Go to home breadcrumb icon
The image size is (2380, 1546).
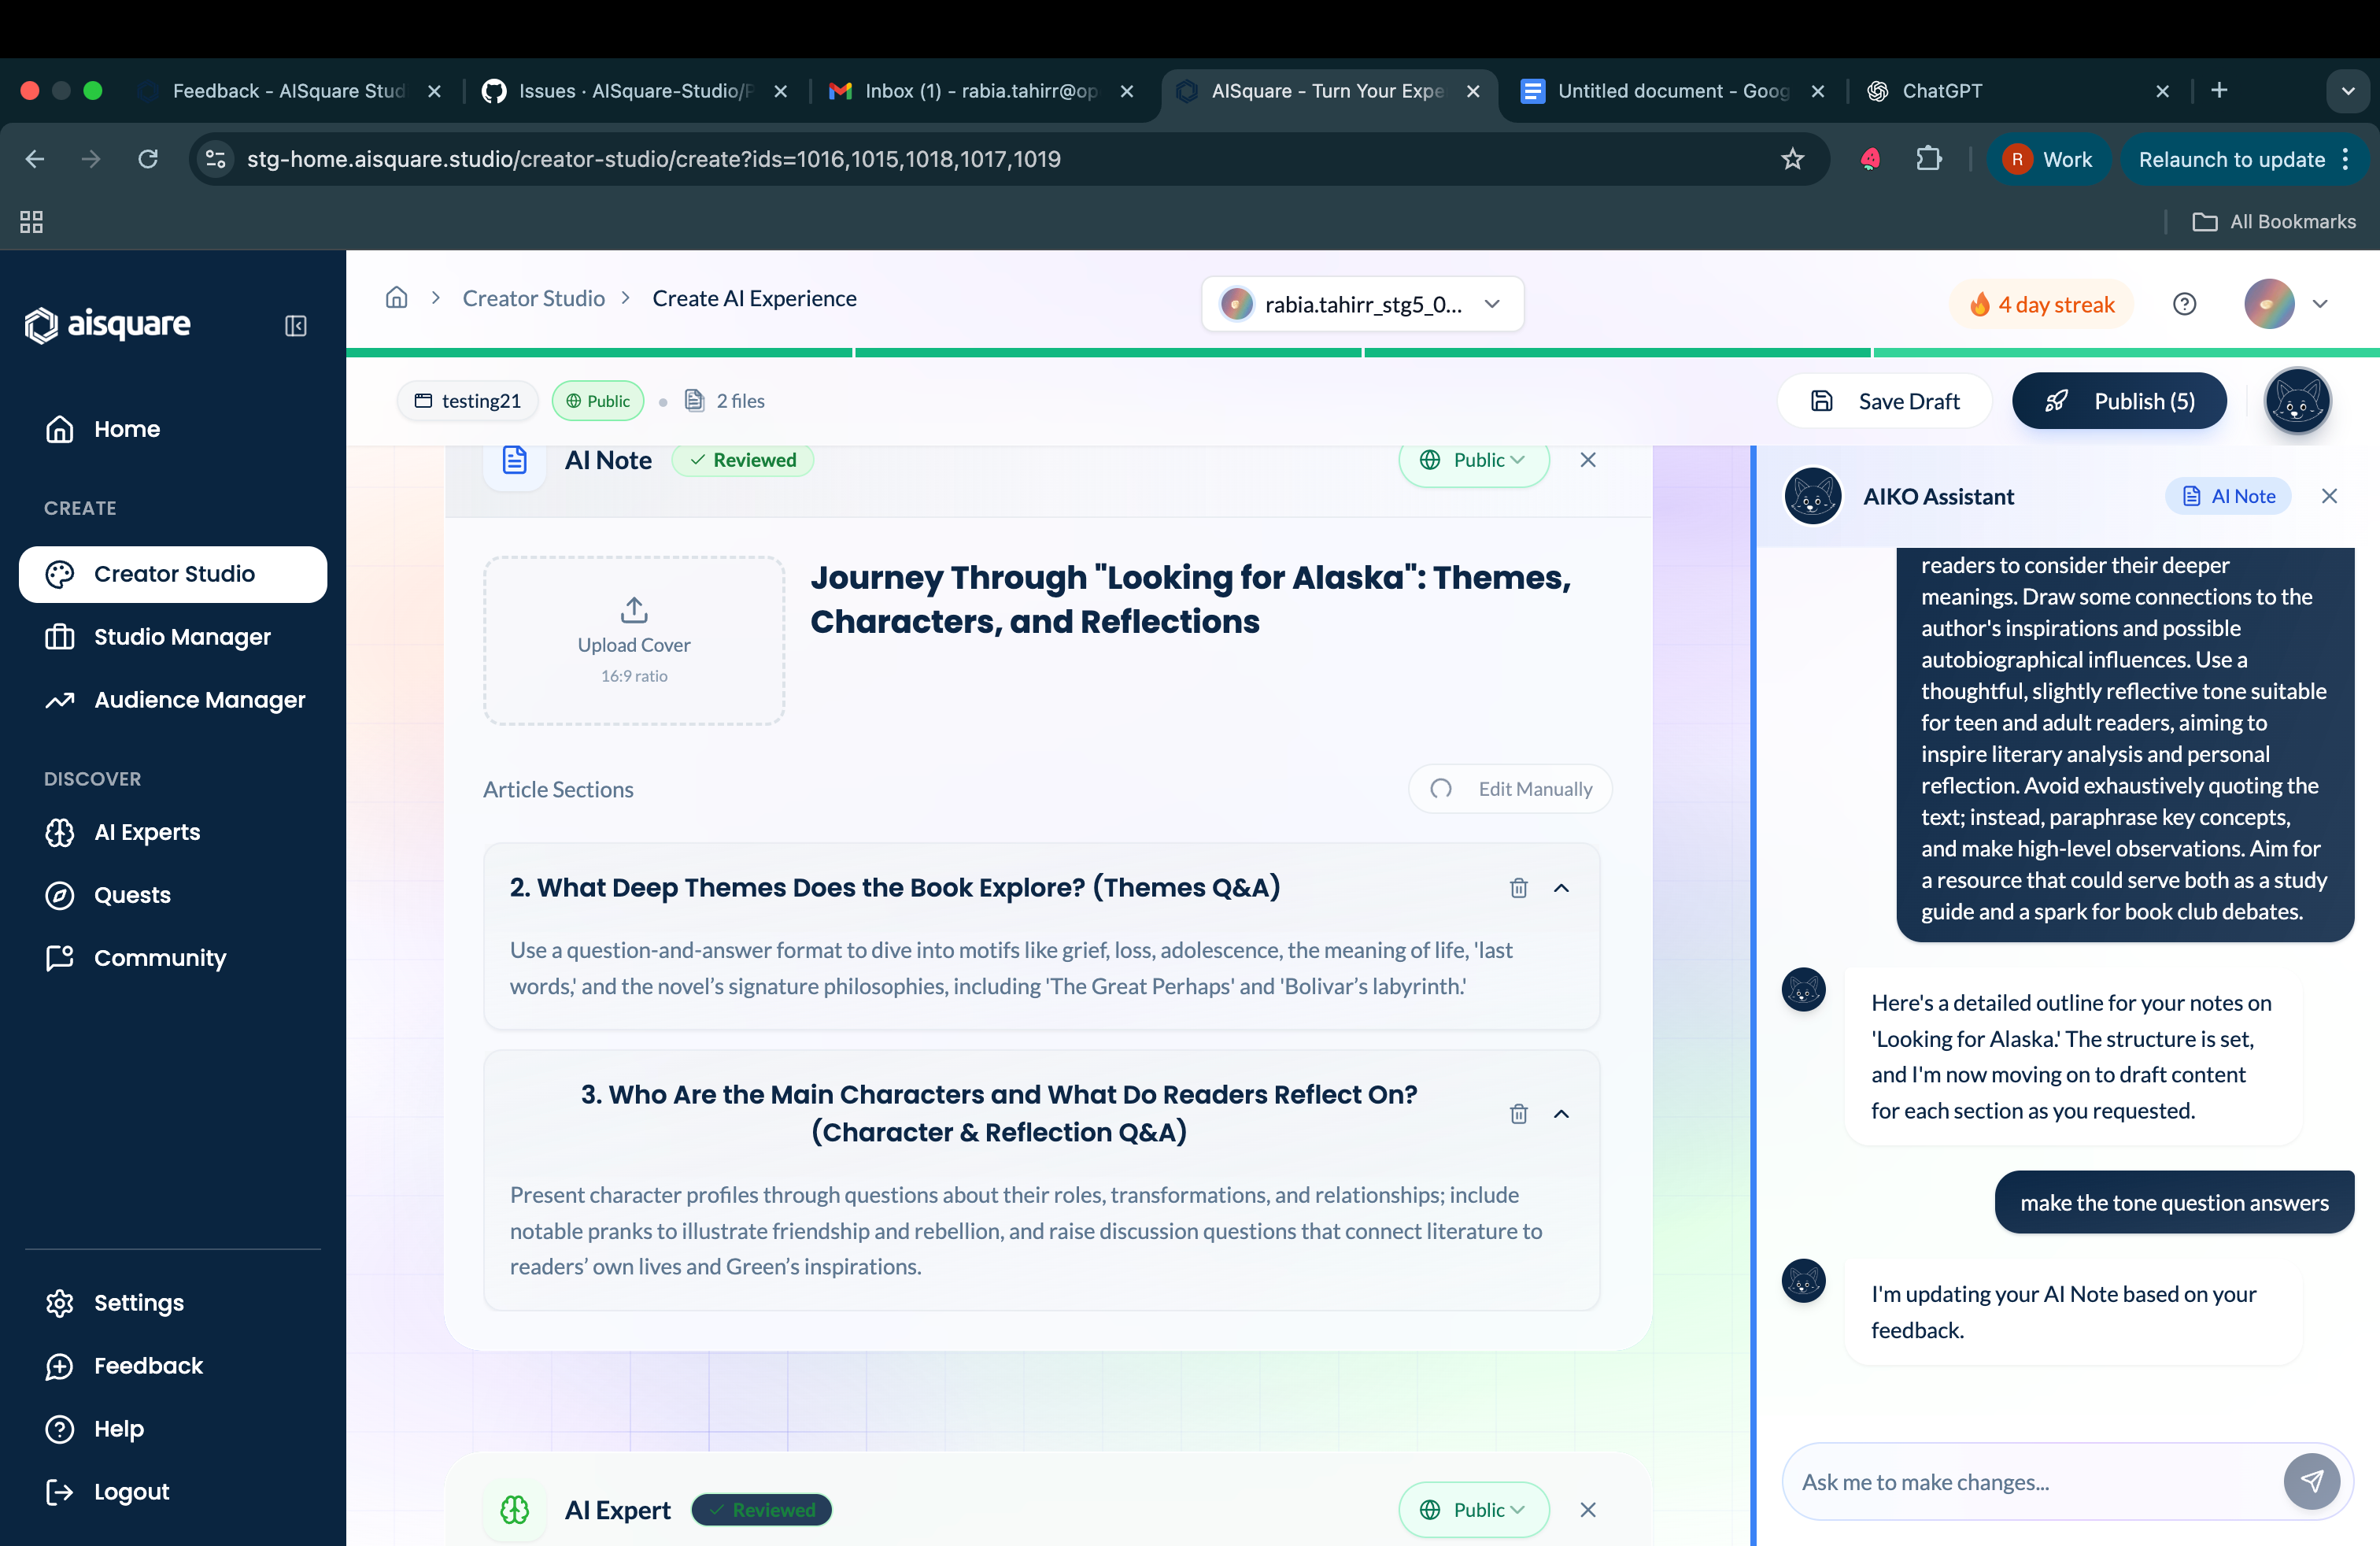tap(397, 298)
